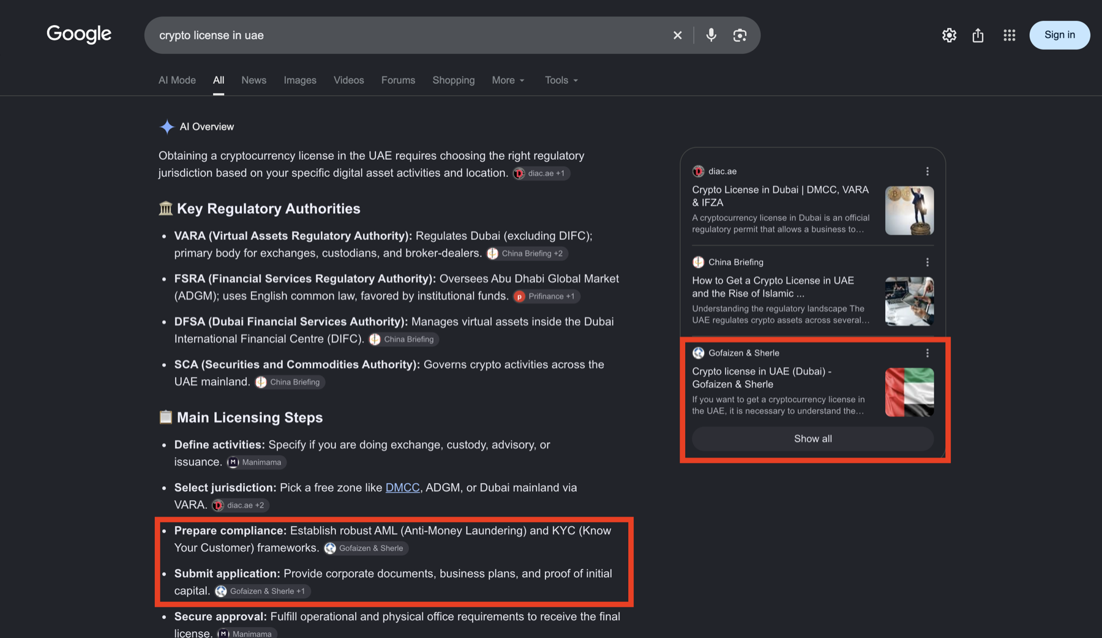The image size is (1102, 638).
Task: Click diac.ae favicon in source card
Action: 699,171
